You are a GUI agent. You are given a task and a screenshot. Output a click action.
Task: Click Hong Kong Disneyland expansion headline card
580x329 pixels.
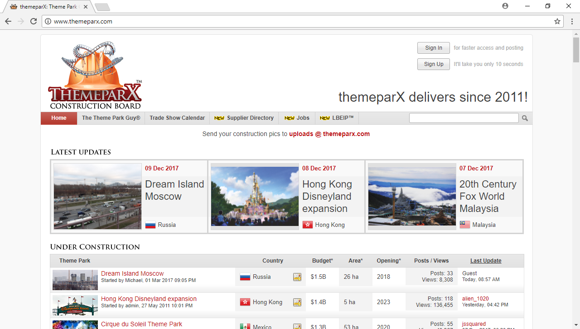327,197
